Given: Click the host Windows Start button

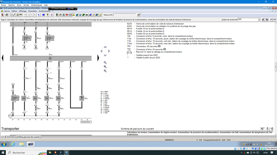Looking at the screenshot, I should coord(3,152).
